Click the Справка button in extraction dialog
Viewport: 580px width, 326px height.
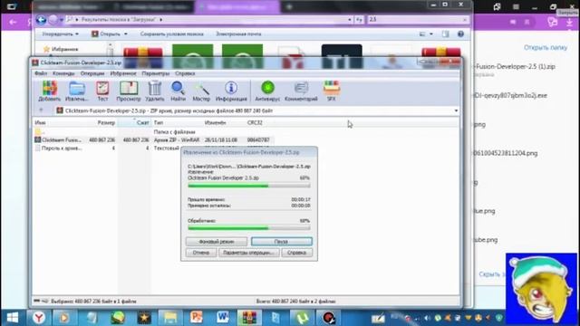tap(296, 253)
